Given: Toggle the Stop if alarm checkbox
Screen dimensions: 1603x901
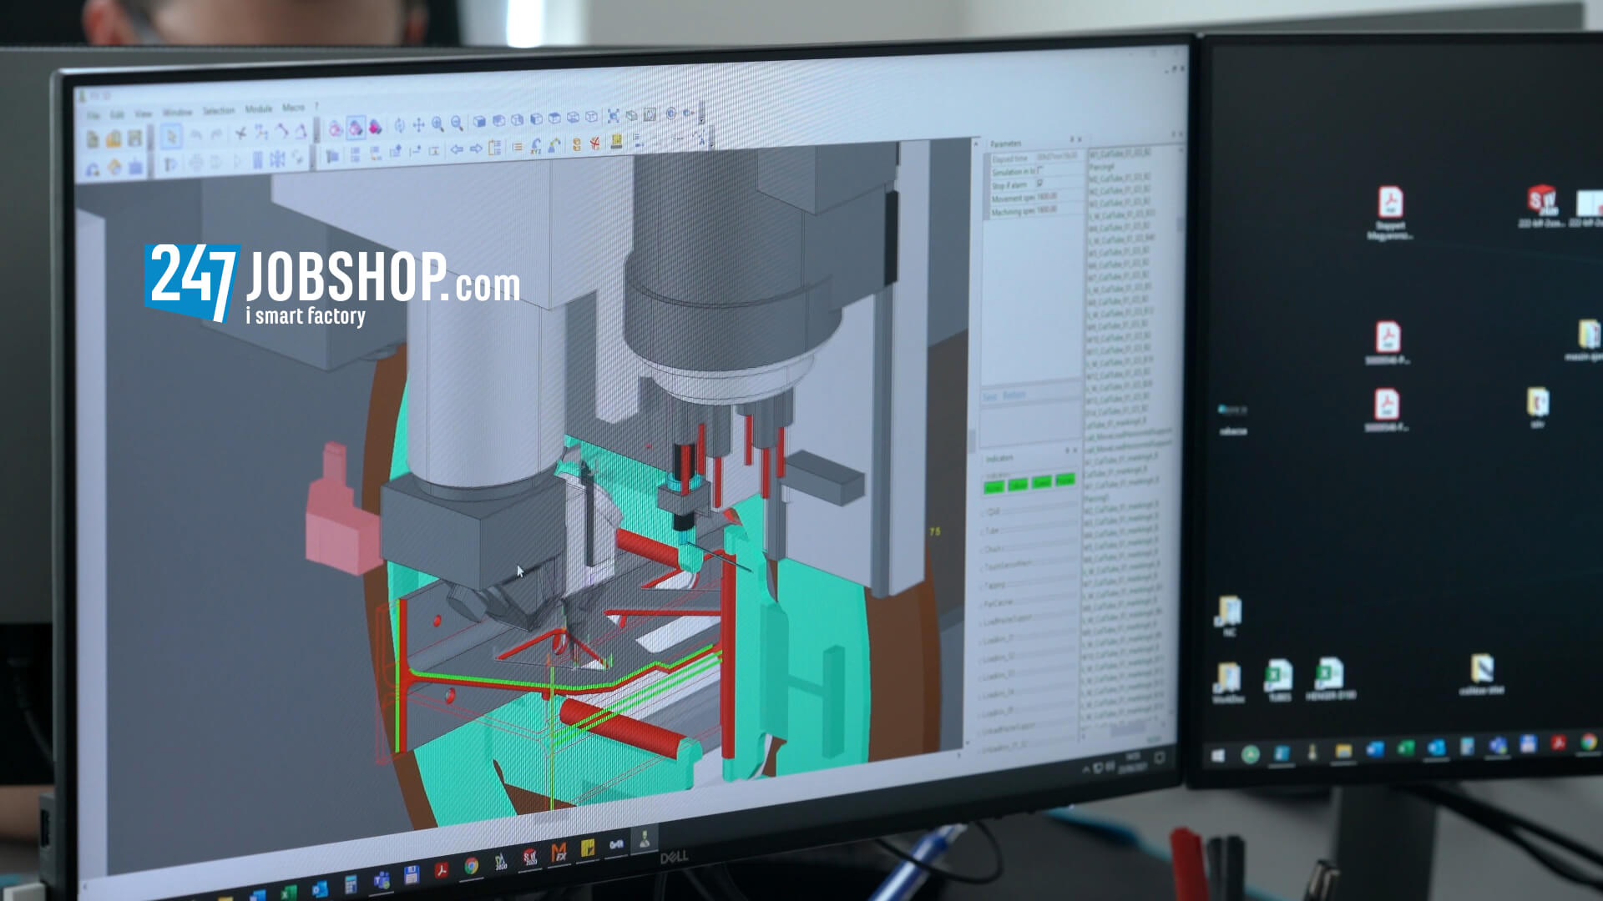Looking at the screenshot, I should pos(1040,183).
